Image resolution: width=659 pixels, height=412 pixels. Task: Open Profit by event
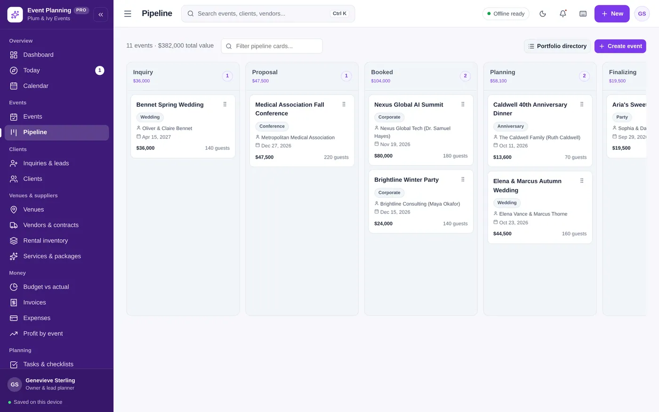[56, 333]
